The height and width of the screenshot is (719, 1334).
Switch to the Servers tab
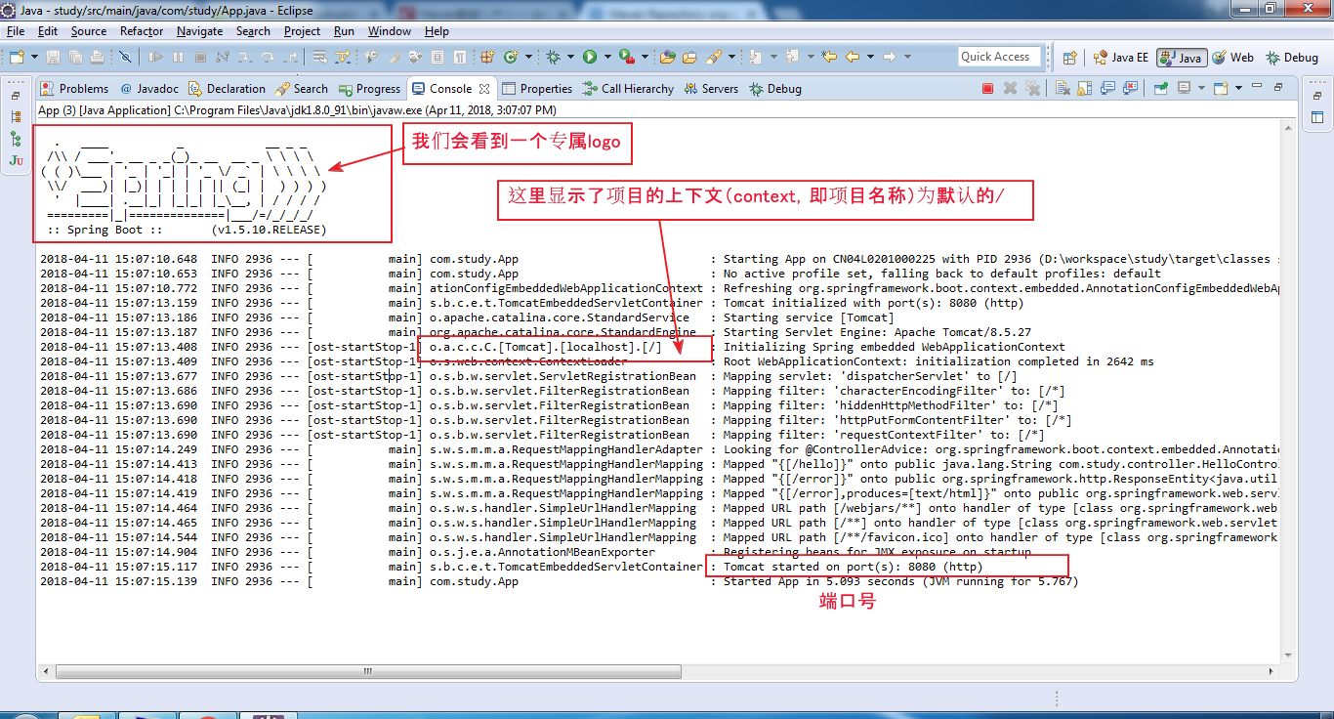[x=710, y=88]
